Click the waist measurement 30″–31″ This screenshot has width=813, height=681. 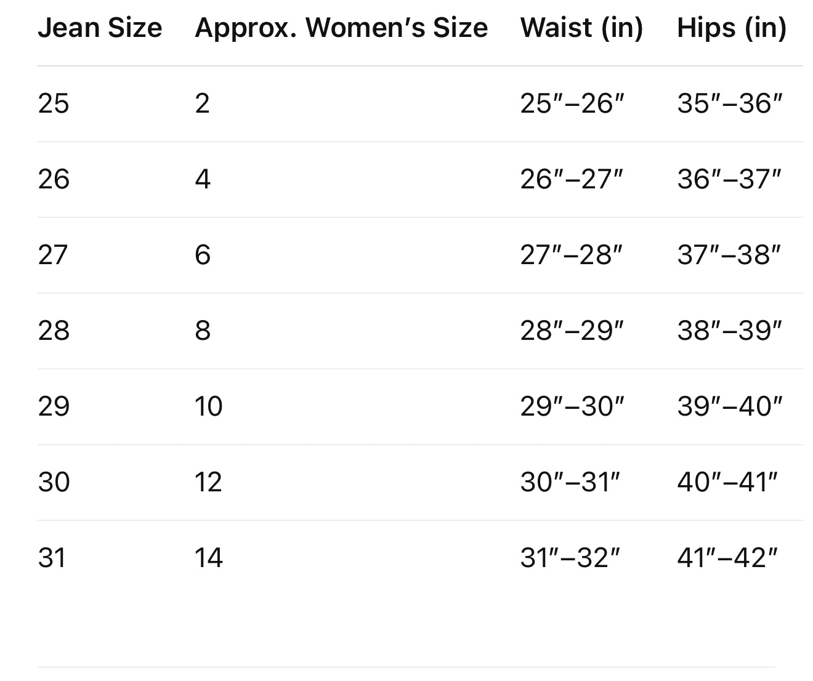tap(570, 482)
